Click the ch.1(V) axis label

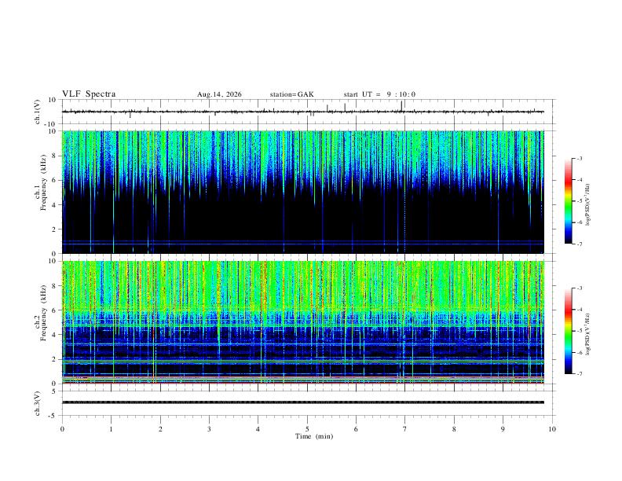click(38, 112)
